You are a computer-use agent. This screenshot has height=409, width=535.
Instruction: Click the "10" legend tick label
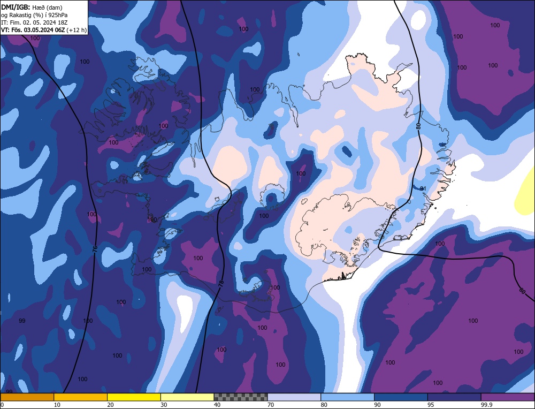tap(57, 405)
